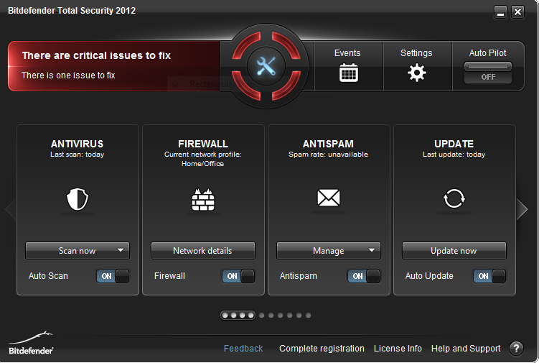Screen dimensions: 539x363
Task: Close the Bitdefender window
Action: (x=517, y=12)
